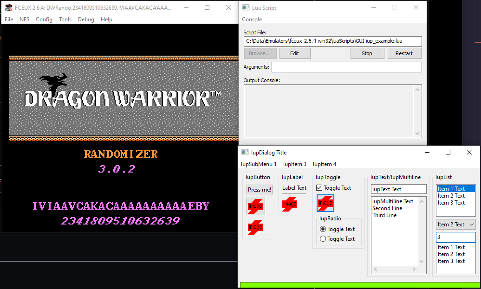Maximize the IupDialog Title window
481x289 pixels.
pos(448,152)
